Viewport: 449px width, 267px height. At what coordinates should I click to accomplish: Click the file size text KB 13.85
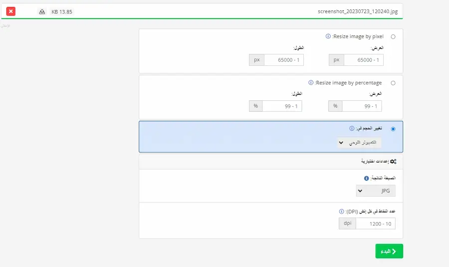coord(62,12)
